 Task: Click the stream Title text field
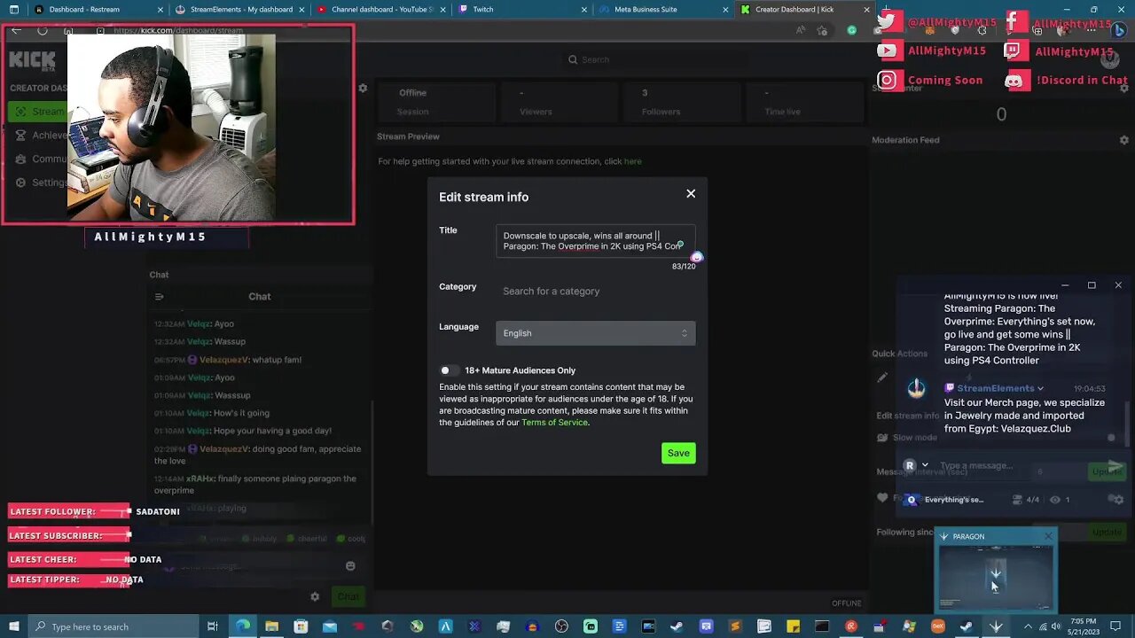(x=595, y=241)
